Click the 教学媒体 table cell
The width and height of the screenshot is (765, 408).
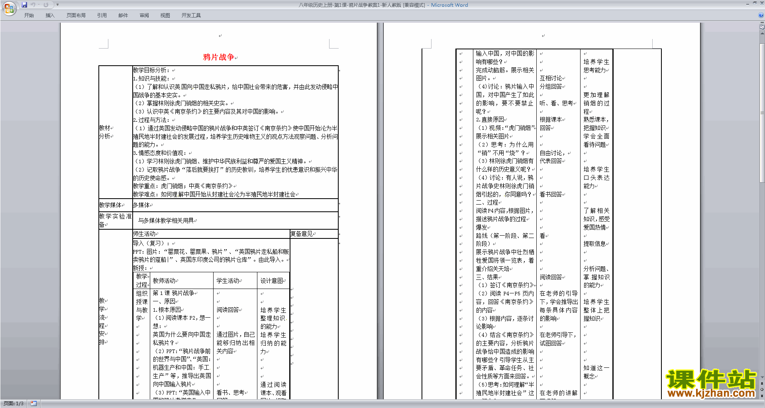(x=116, y=205)
